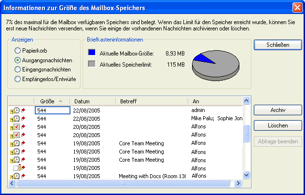Click the Abfrage beenden button
The height and width of the screenshot is (195, 305).
278,141
